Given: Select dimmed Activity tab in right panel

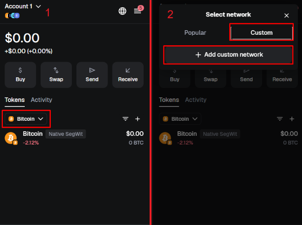Looking at the screenshot, I should point(196,100).
